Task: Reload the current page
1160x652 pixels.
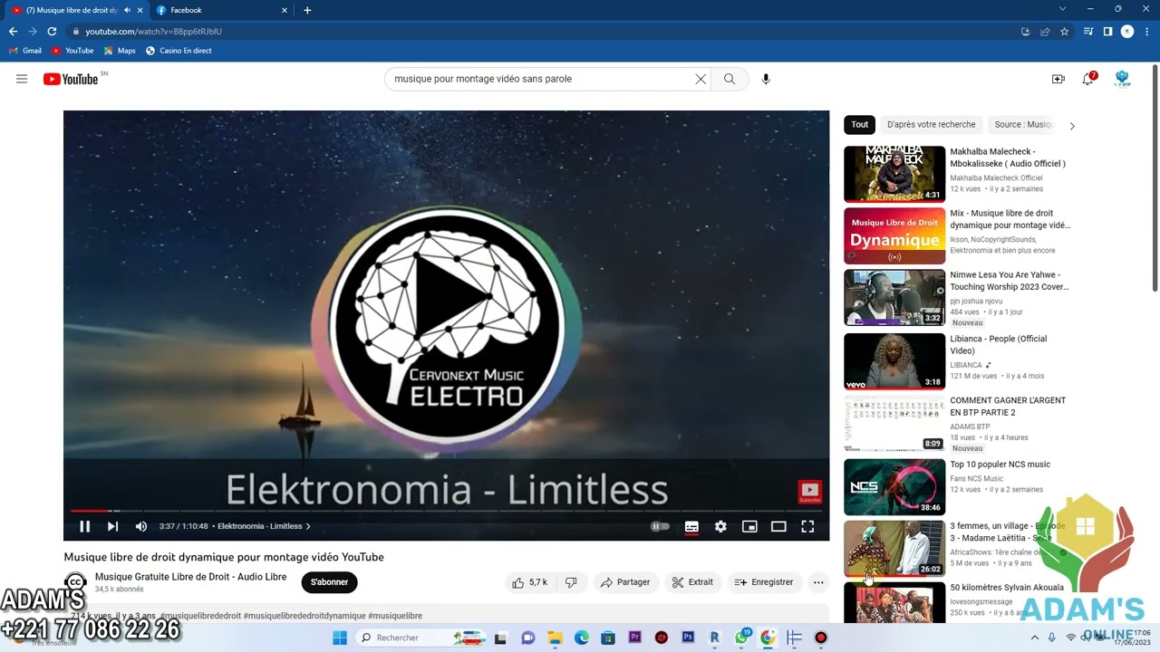Action: click(52, 31)
